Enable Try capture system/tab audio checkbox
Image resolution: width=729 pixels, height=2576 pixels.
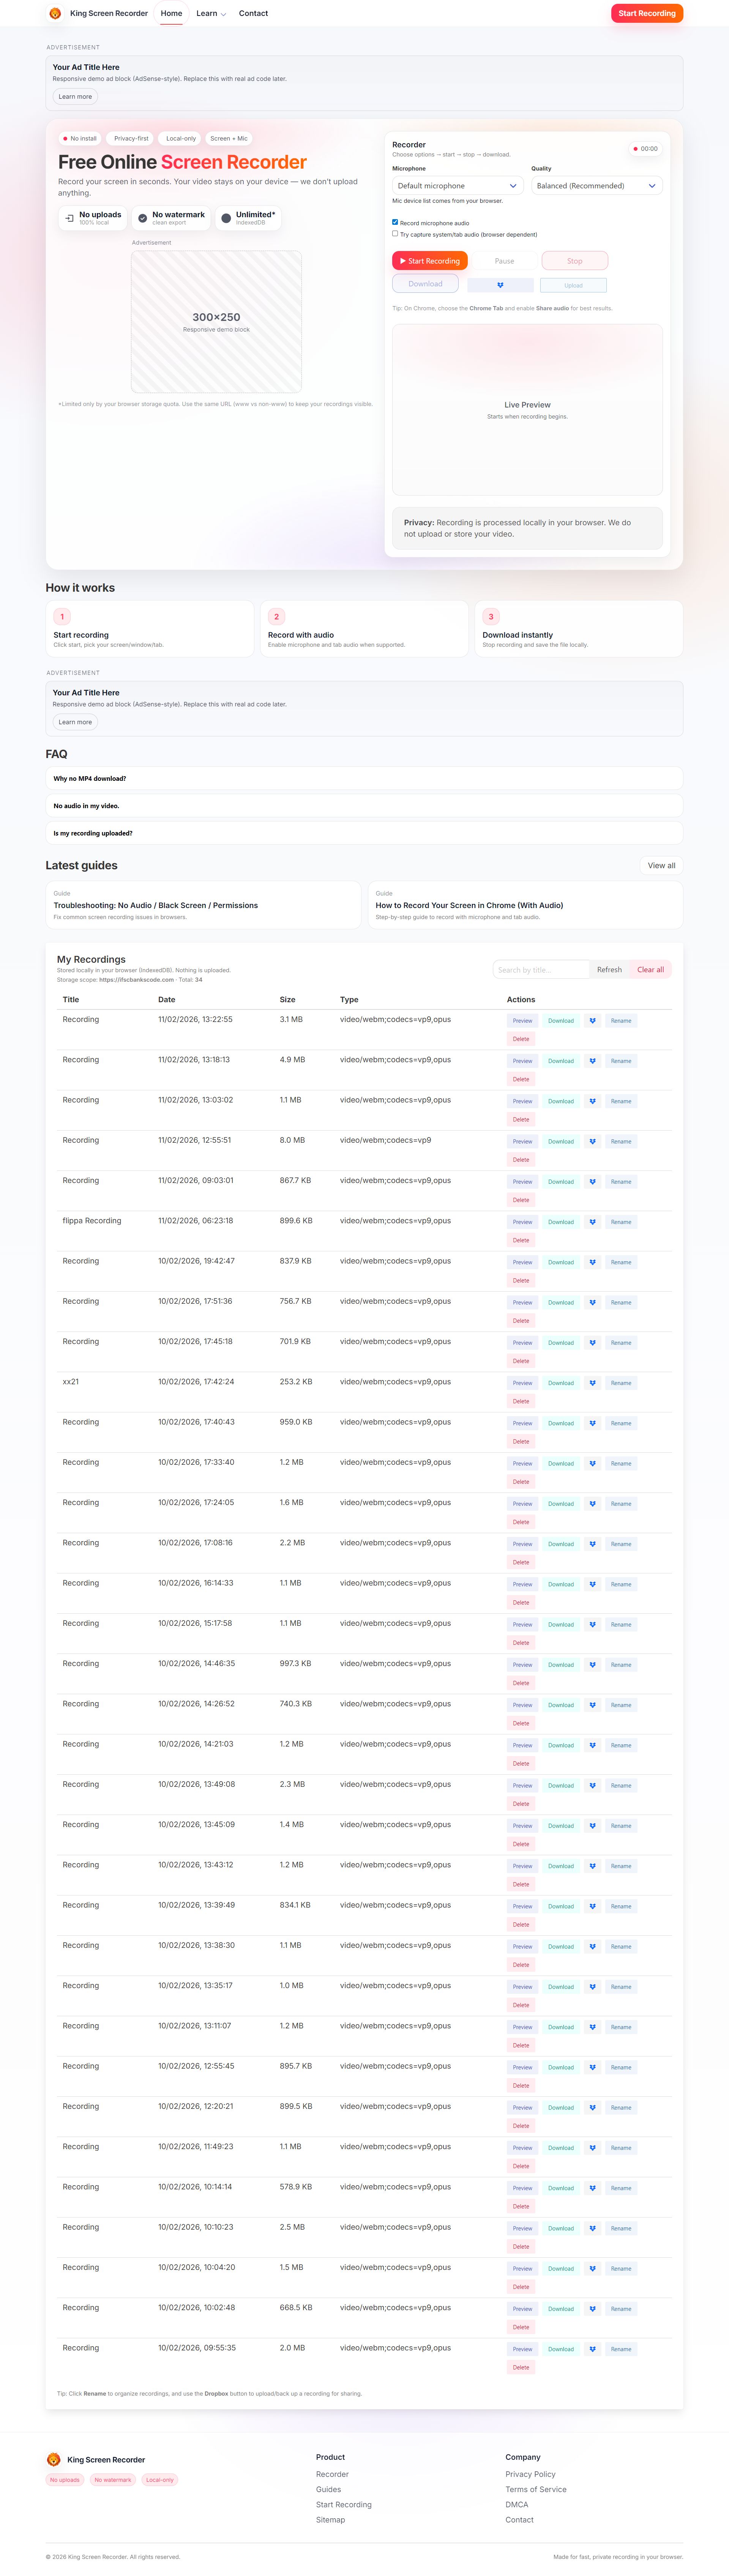click(x=395, y=233)
